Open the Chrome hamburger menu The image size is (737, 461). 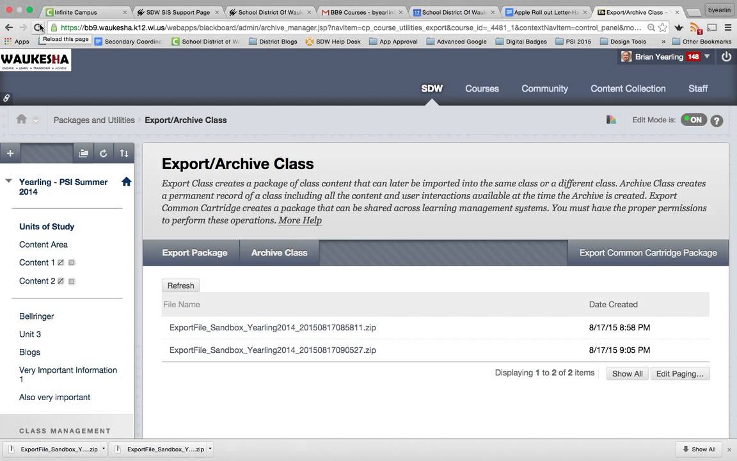point(727,28)
